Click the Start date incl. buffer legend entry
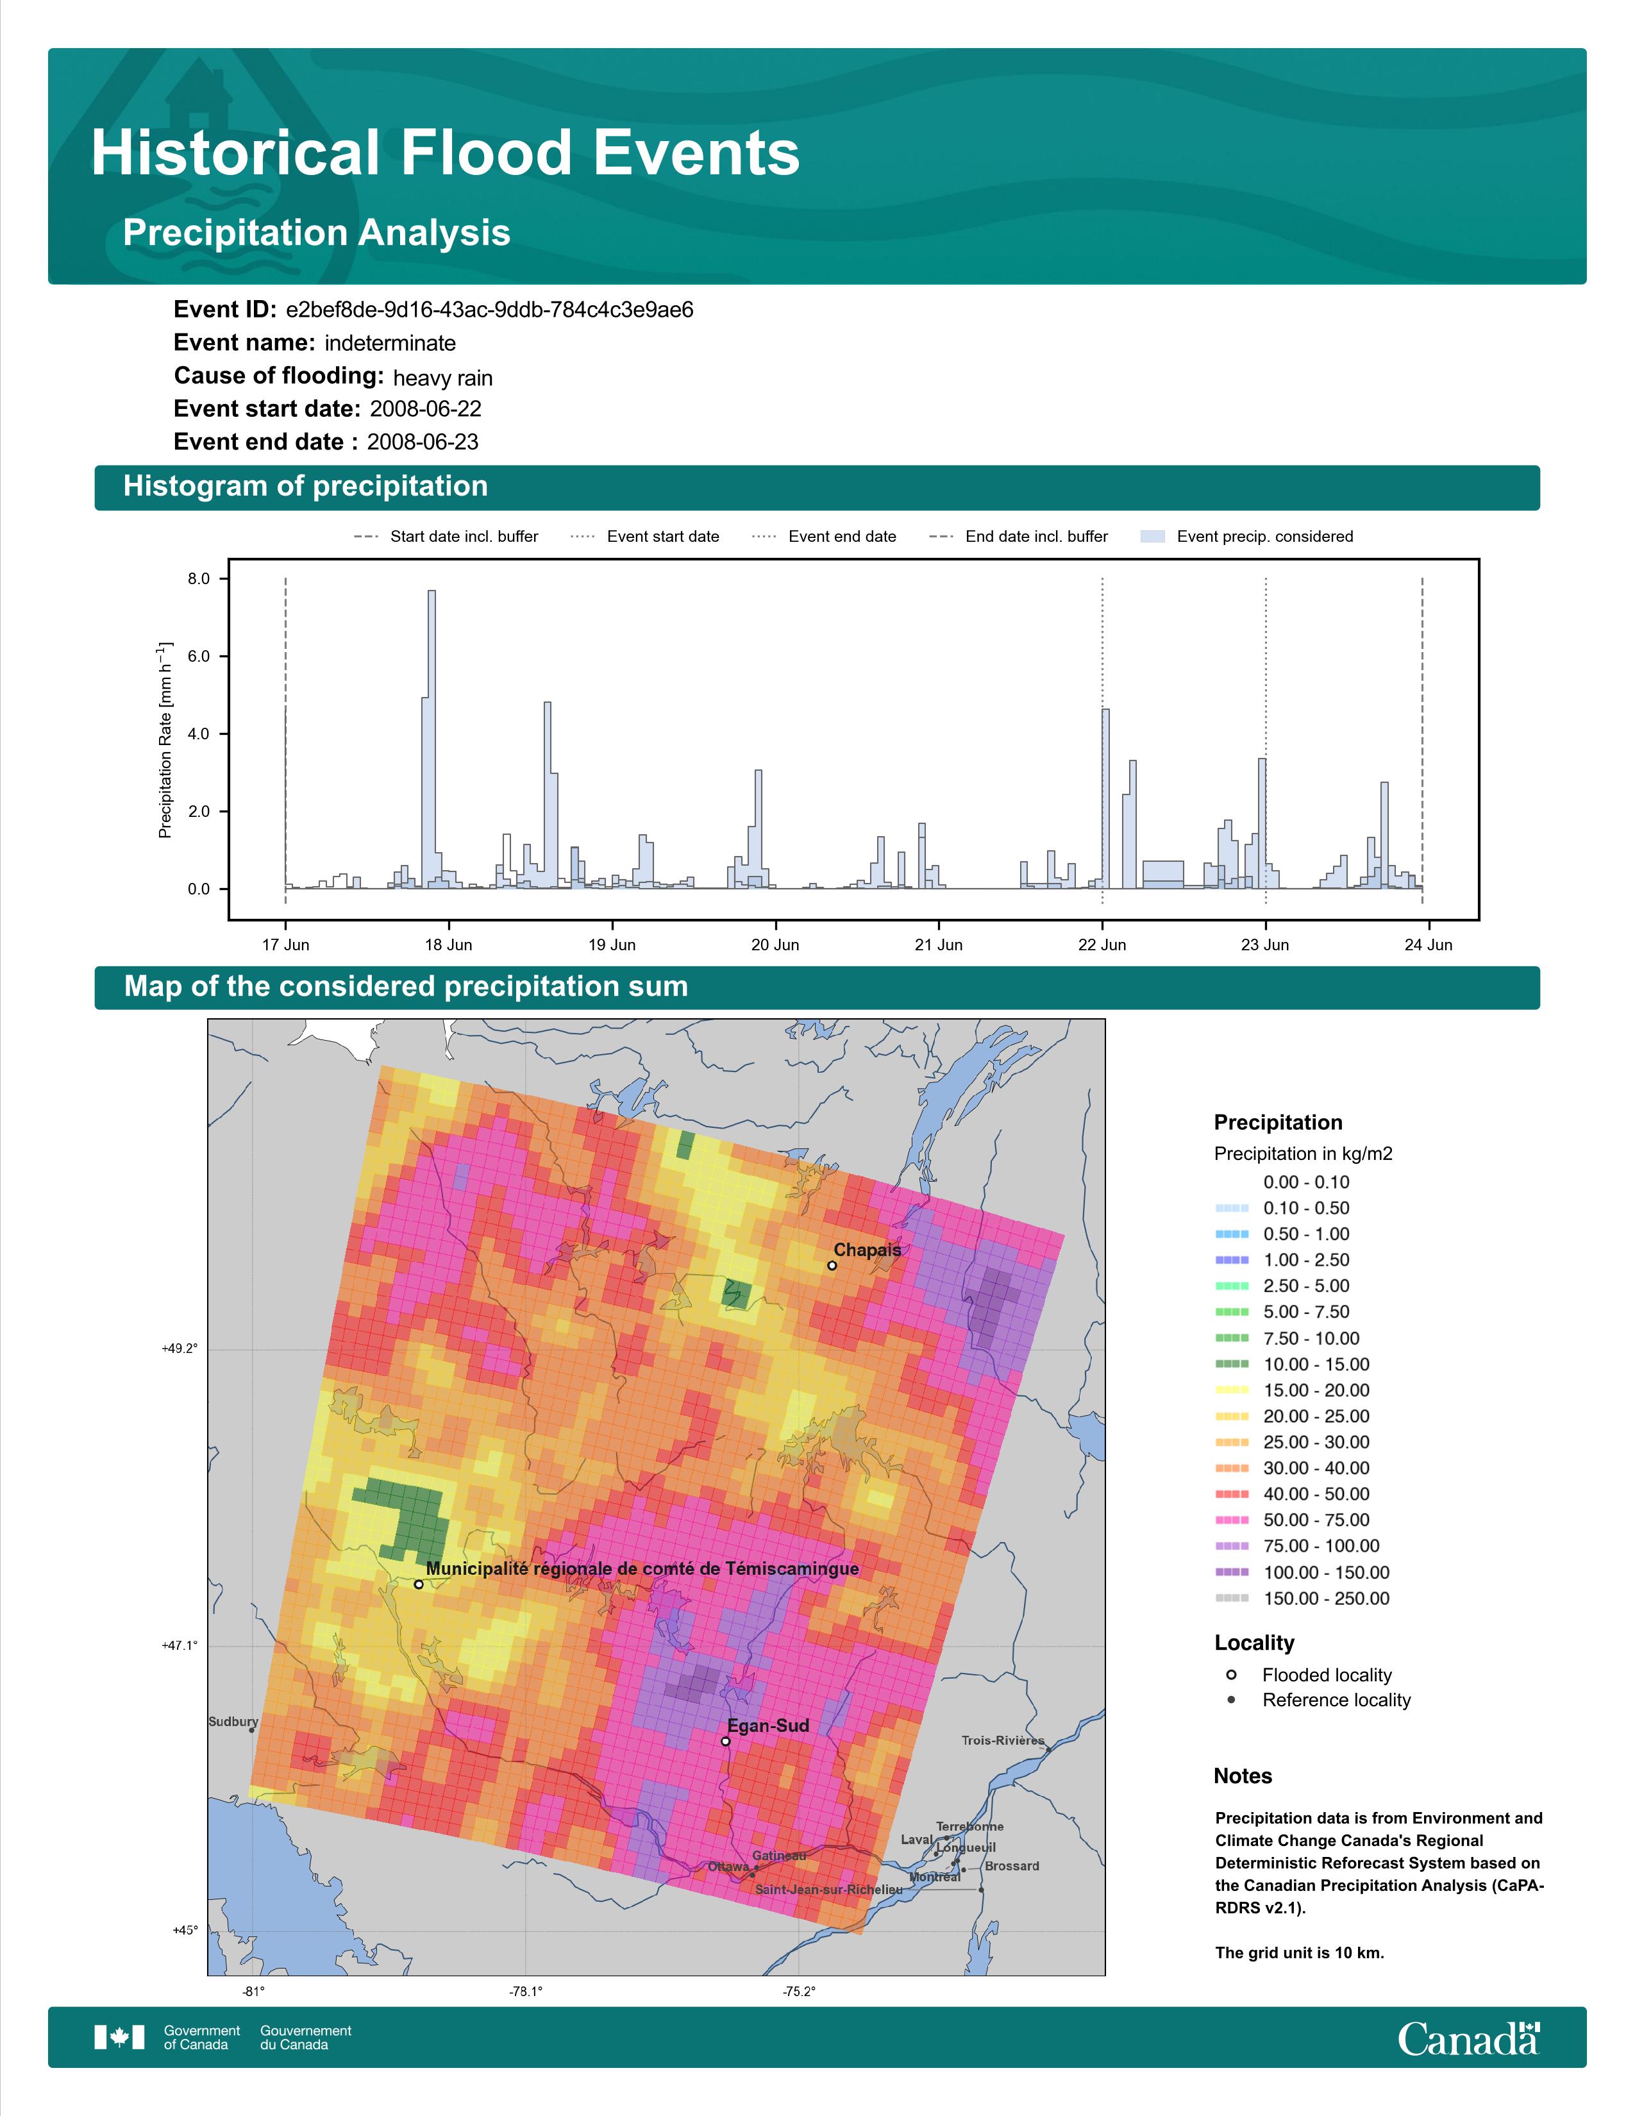The image size is (1635, 2116). coord(446,537)
